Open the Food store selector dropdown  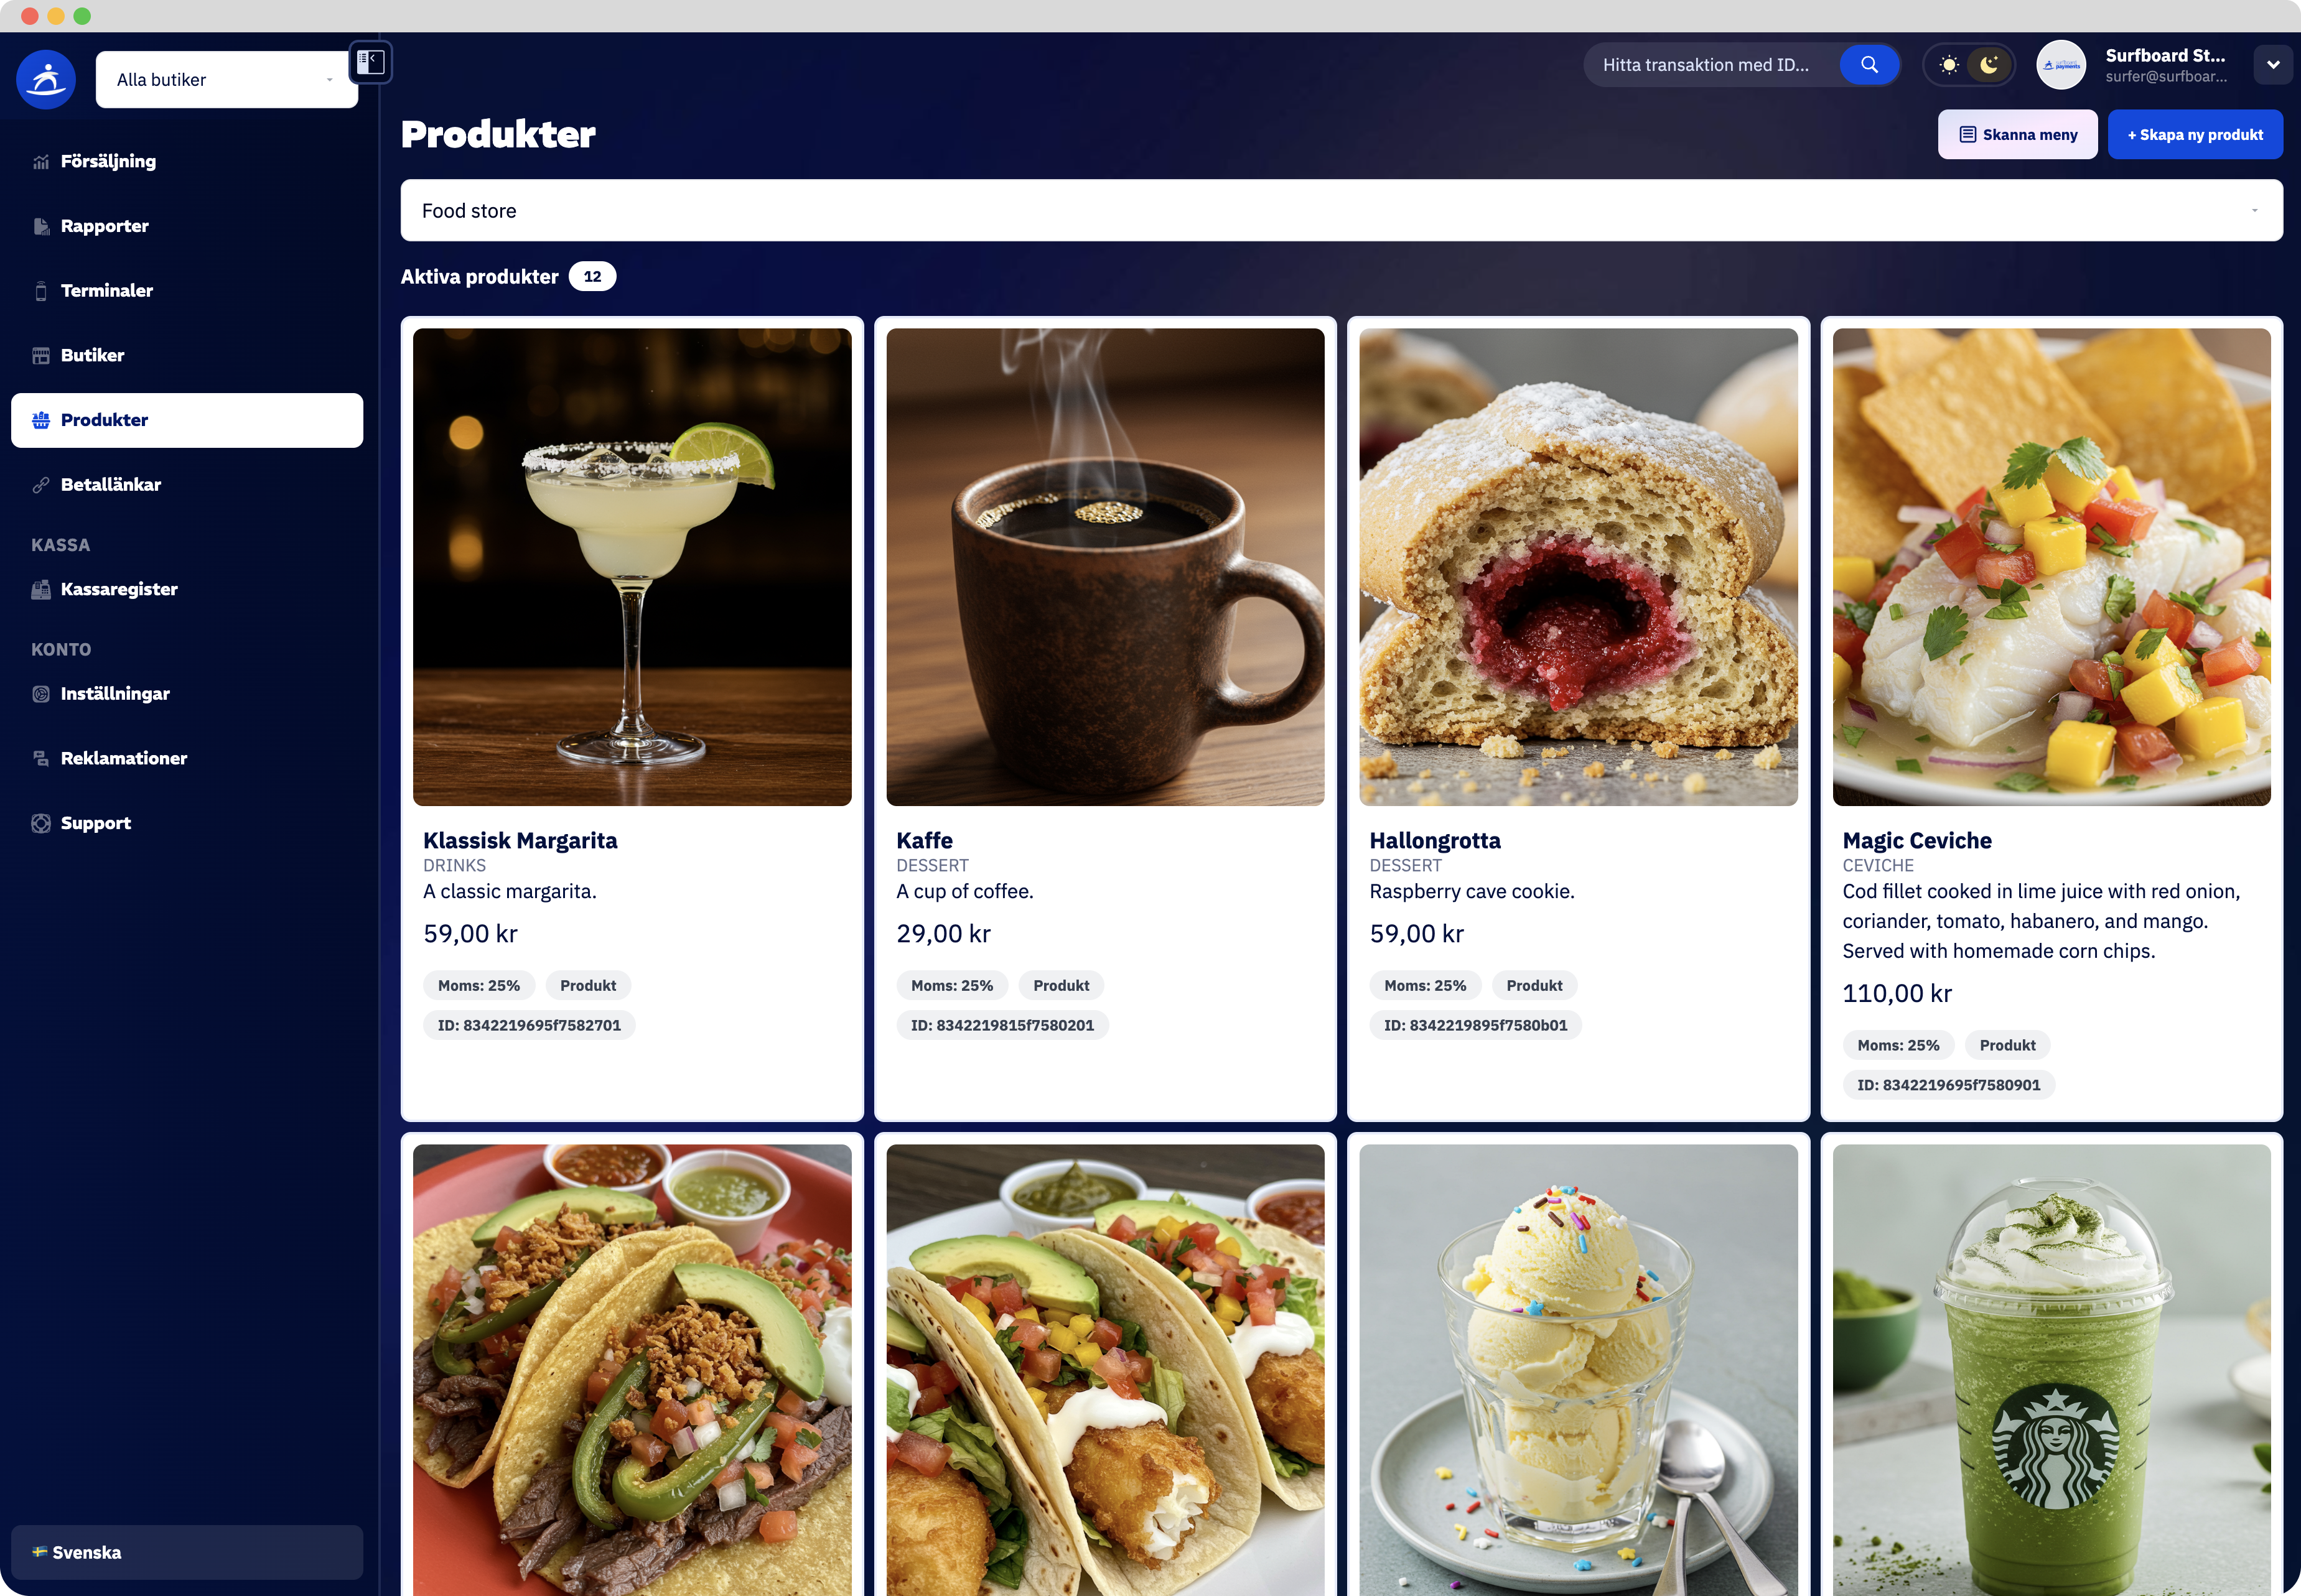[x=1342, y=211]
